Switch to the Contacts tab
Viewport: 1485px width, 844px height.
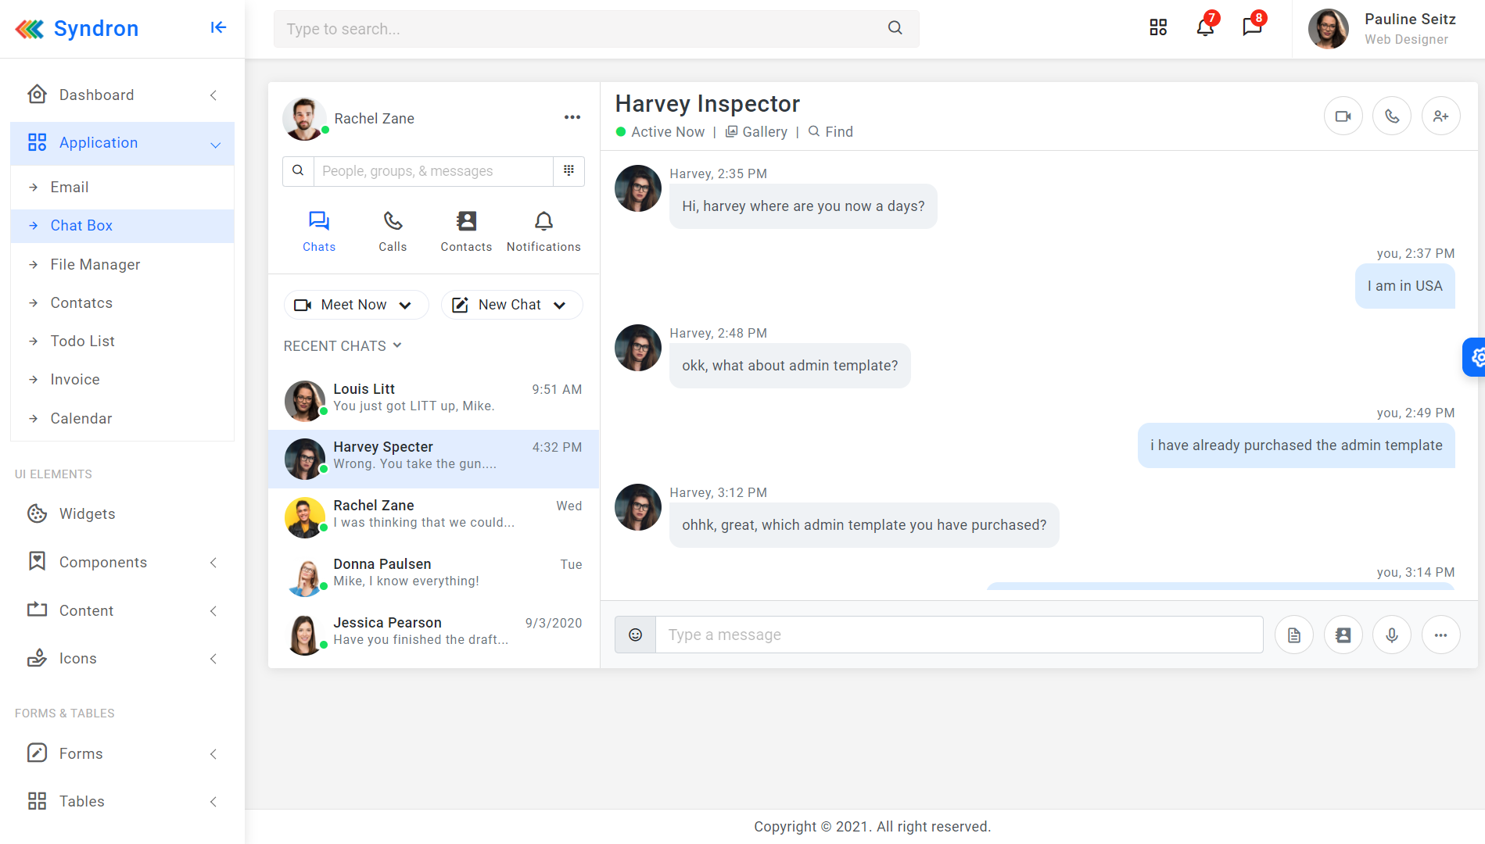466,231
